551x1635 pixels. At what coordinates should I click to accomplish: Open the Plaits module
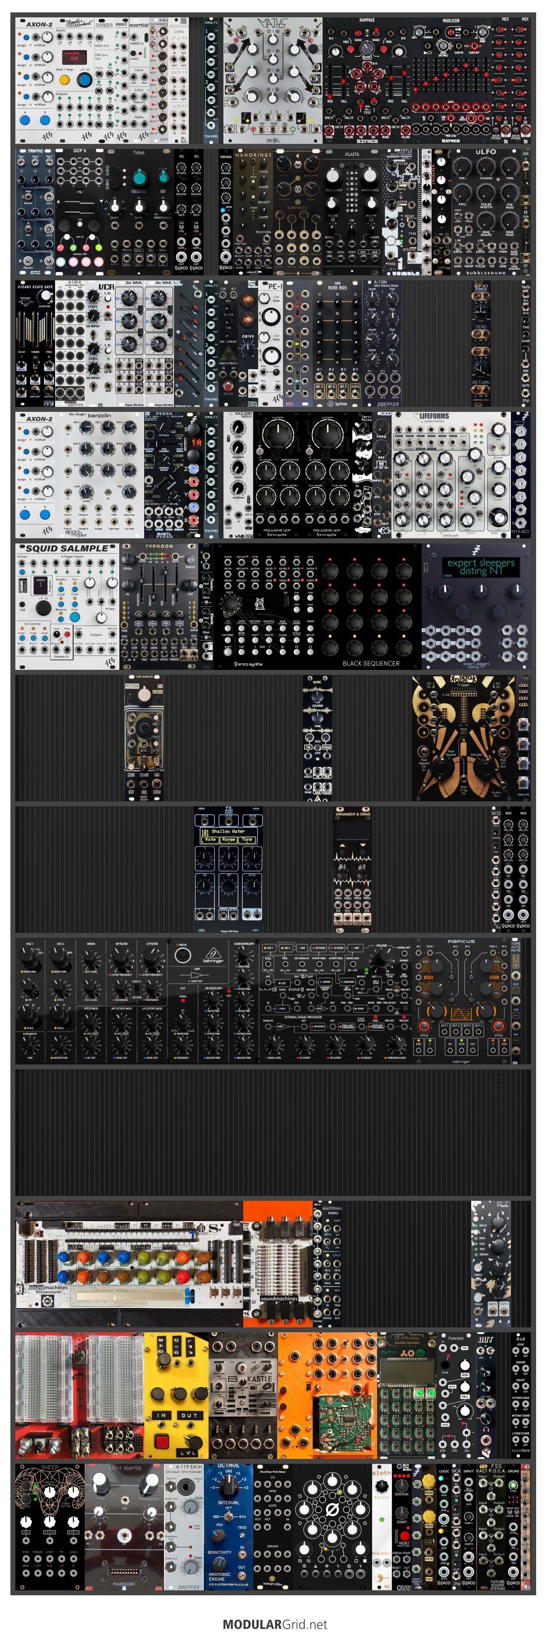[x=352, y=211]
